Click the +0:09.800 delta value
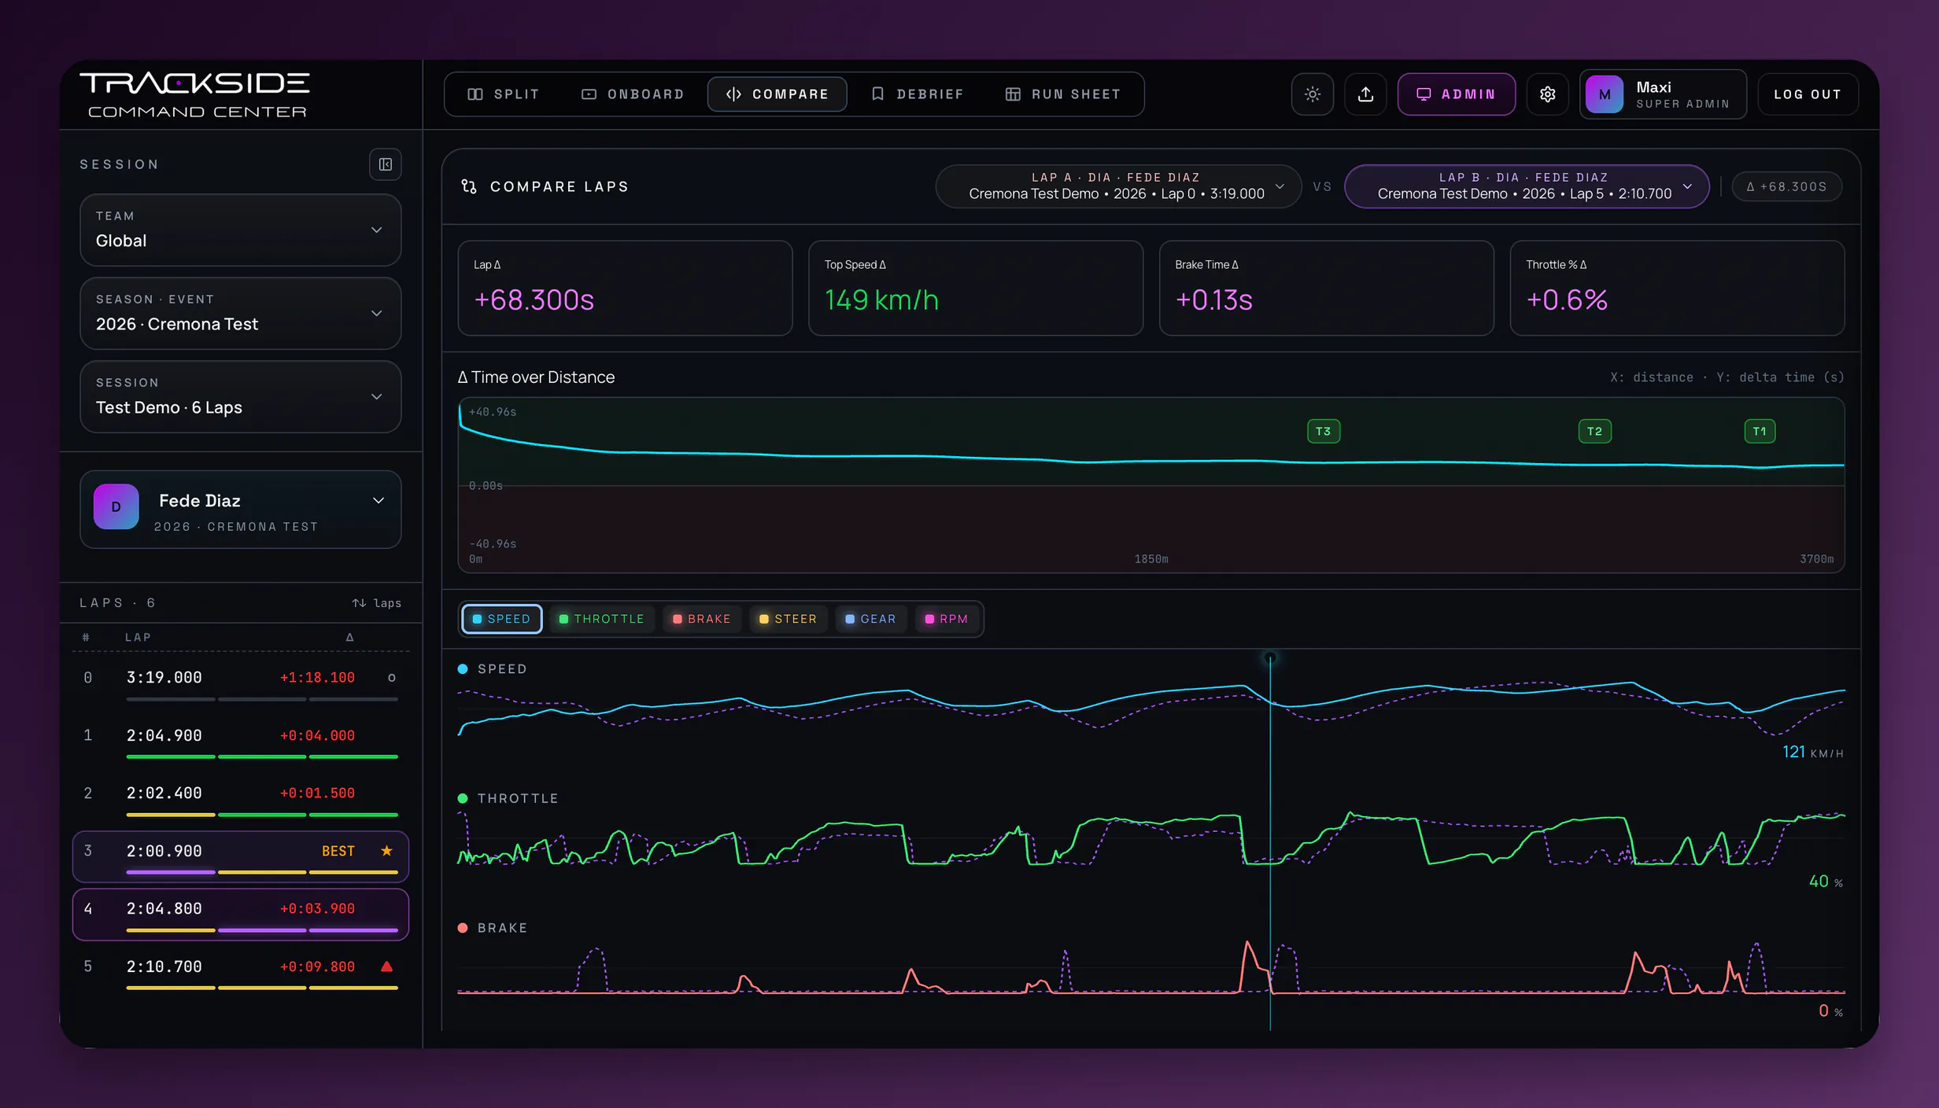Screen dimensions: 1939x1108 [317, 966]
